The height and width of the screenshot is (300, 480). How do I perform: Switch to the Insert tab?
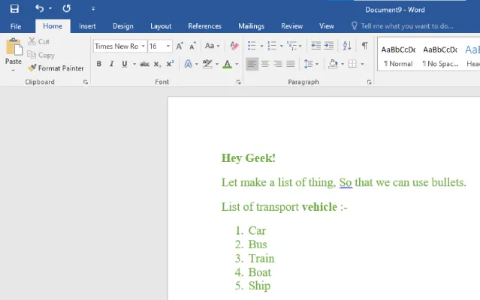click(87, 26)
